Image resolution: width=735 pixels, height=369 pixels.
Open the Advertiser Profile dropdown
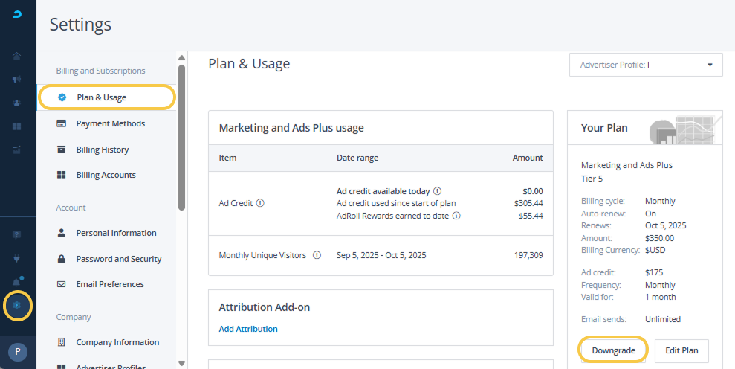[x=645, y=65]
